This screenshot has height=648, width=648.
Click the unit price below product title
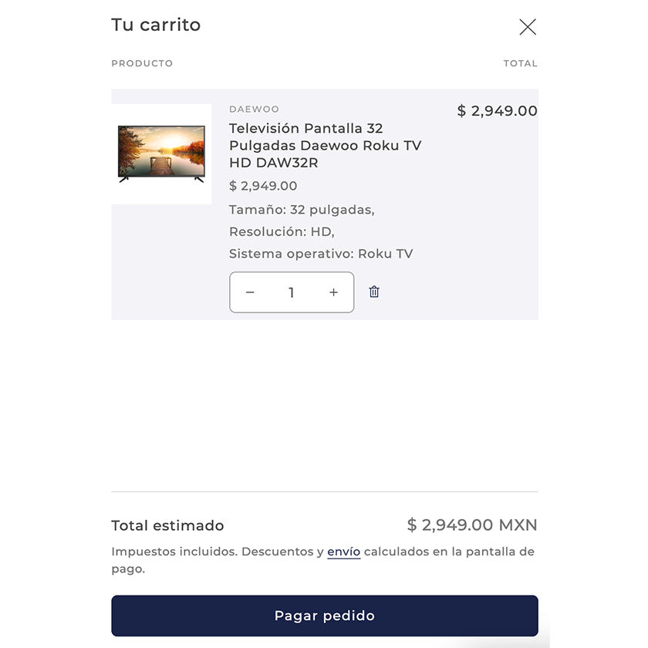[x=263, y=186]
